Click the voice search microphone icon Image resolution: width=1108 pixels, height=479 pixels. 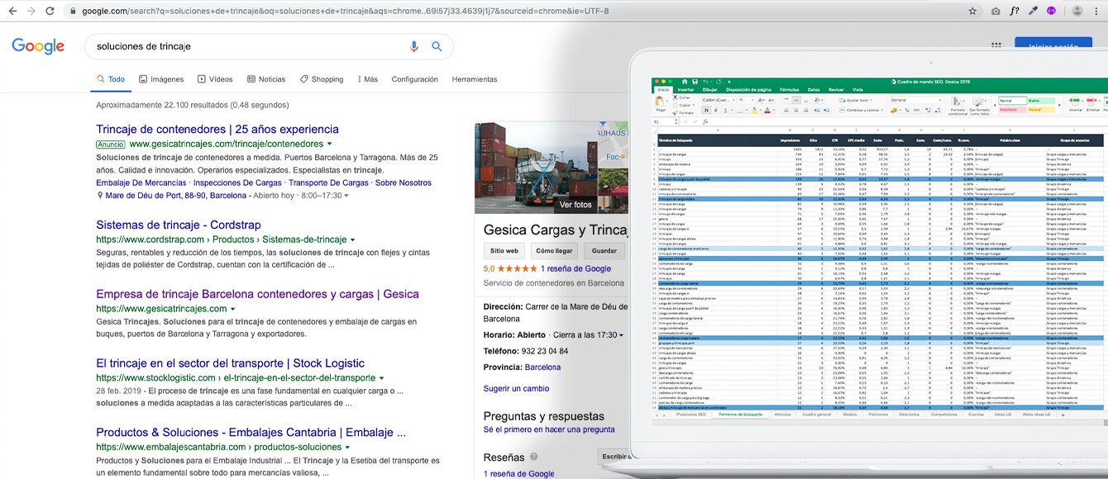[414, 46]
